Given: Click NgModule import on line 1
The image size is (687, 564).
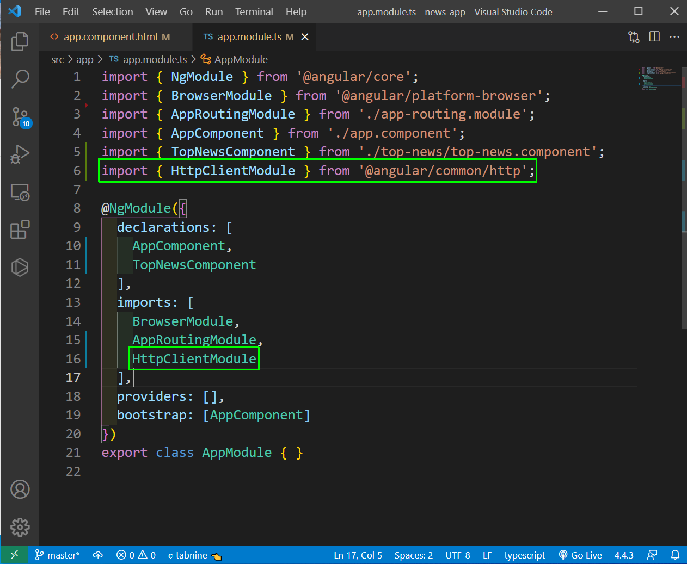Looking at the screenshot, I should (202, 77).
